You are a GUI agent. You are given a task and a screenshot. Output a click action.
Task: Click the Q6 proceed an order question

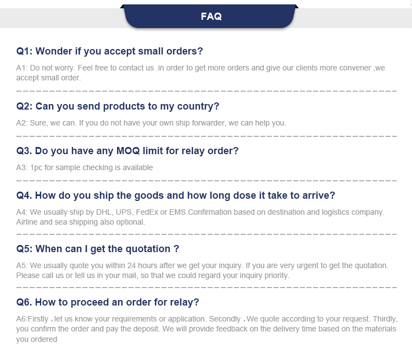pyautogui.click(x=108, y=302)
